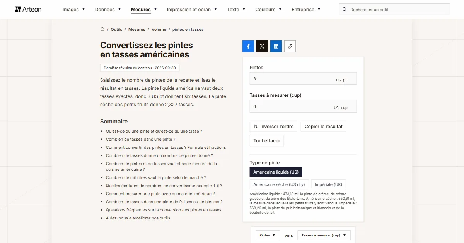
Task: Open "Comment mesurer une pinte" link
Action: (160, 194)
